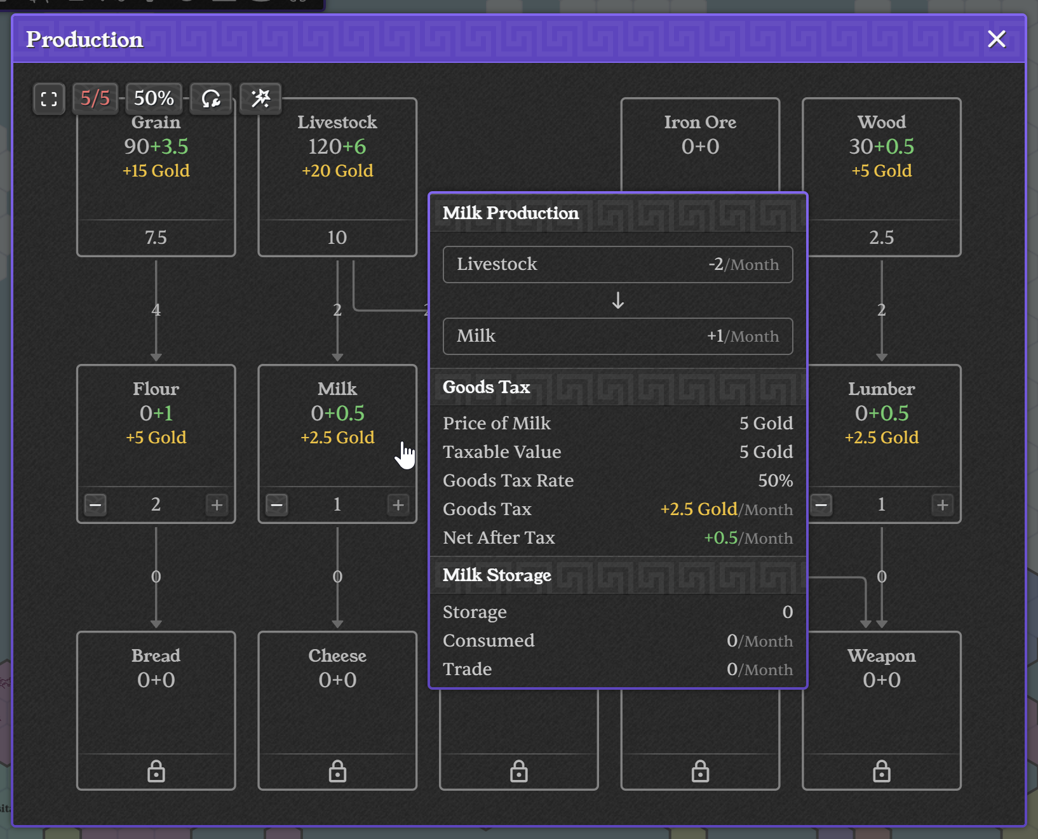Click the 5/5 workers counter

pyautogui.click(x=95, y=98)
